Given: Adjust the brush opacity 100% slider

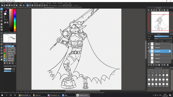Looking at the screenshot, I should coord(7,71).
